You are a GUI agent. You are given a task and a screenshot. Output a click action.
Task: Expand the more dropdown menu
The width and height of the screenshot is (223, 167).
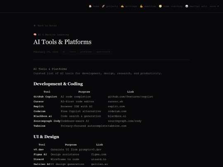point(214,6)
